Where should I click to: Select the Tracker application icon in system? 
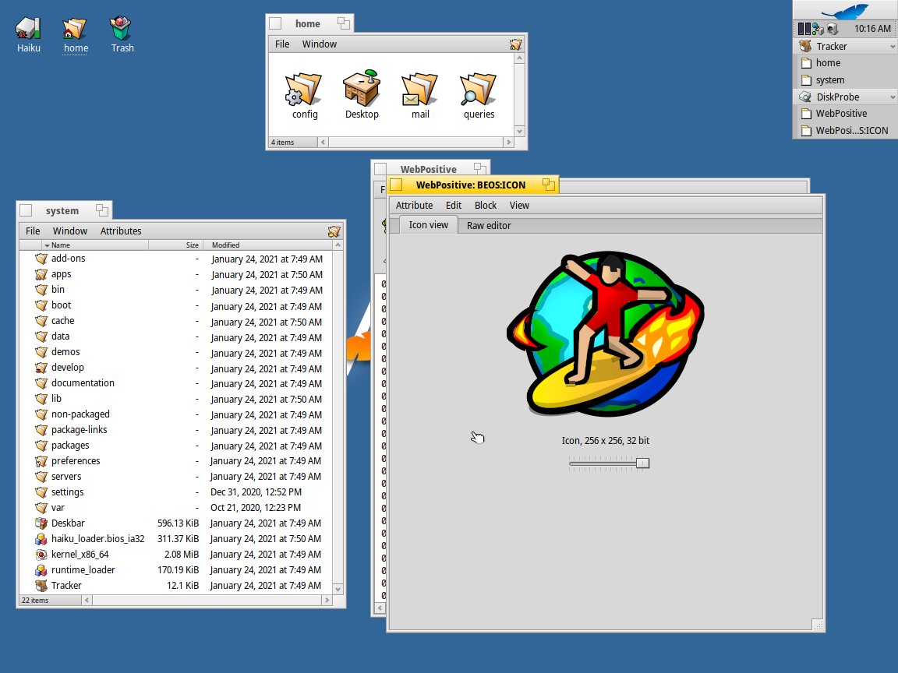point(41,586)
